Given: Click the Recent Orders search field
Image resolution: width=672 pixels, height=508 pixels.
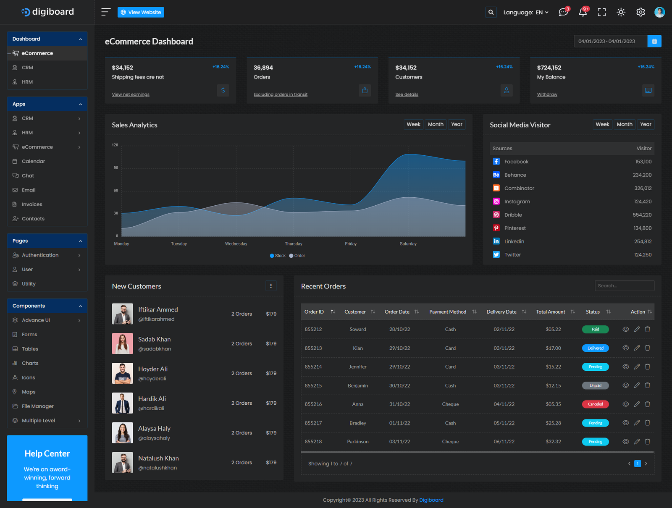Looking at the screenshot, I should coord(624,286).
